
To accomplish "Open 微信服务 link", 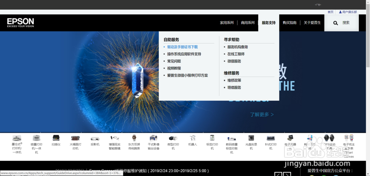I will [x=234, y=61].
